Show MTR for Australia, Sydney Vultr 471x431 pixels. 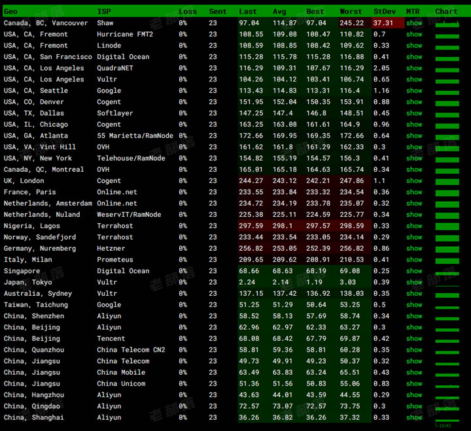414,294
